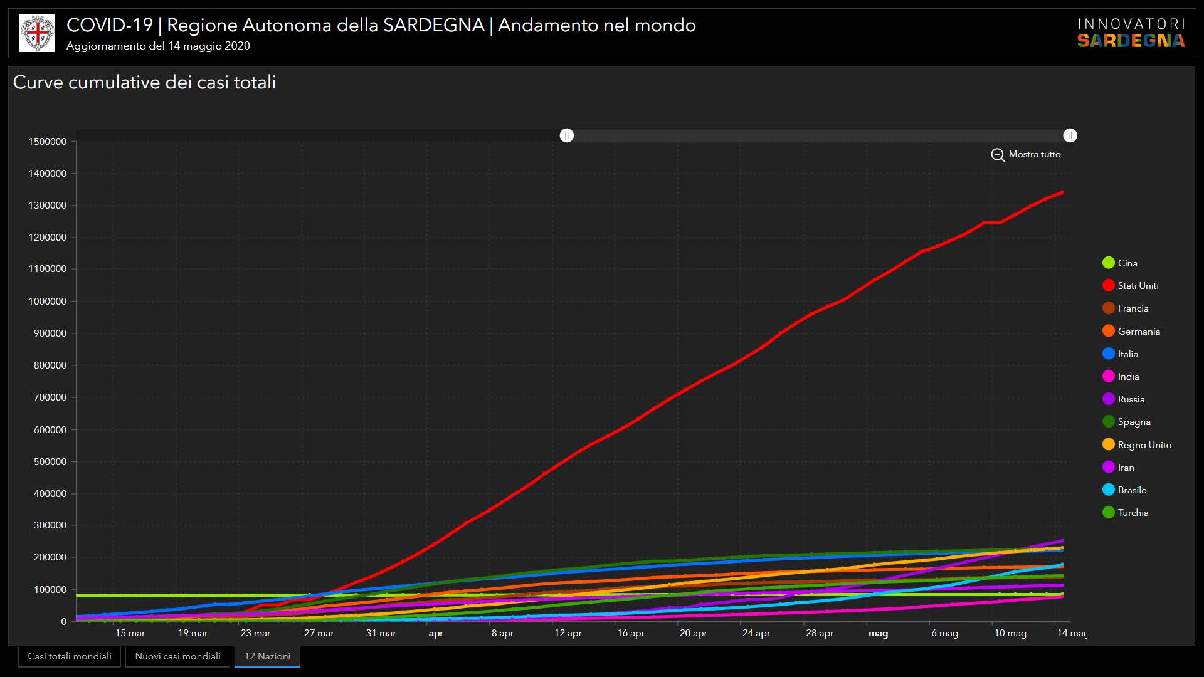Click the Innovatori Sardegna logo
This screenshot has width=1204, height=677.
1131,33
